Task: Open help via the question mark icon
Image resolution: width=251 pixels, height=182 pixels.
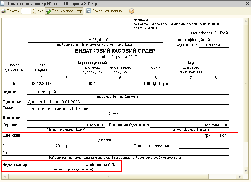Action: pos(131,11)
